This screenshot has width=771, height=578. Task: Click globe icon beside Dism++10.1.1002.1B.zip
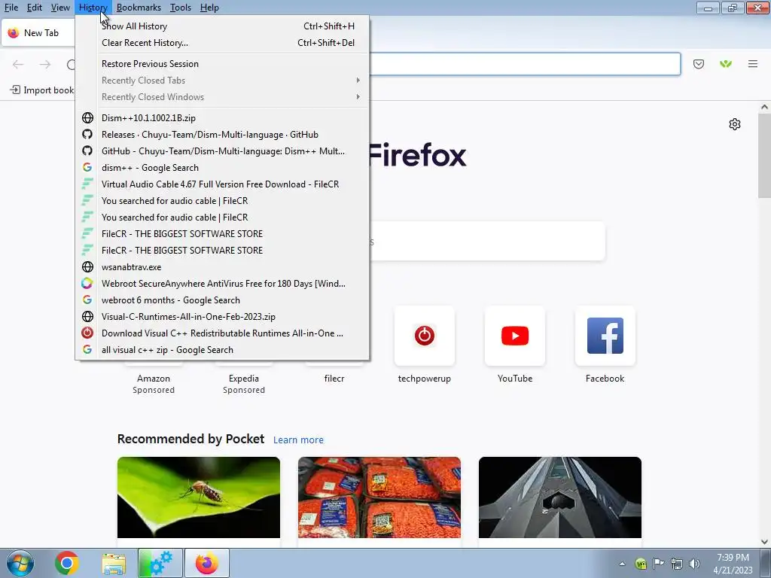pyautogui.click(x=87, y=118)
